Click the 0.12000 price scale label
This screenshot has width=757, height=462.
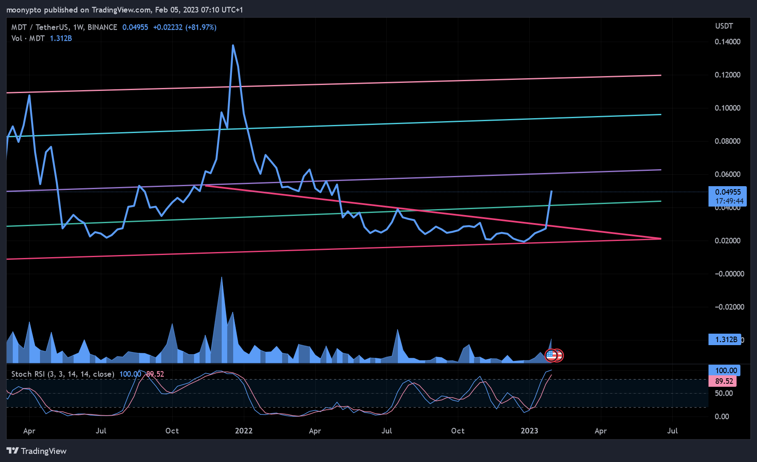point(728,75)
